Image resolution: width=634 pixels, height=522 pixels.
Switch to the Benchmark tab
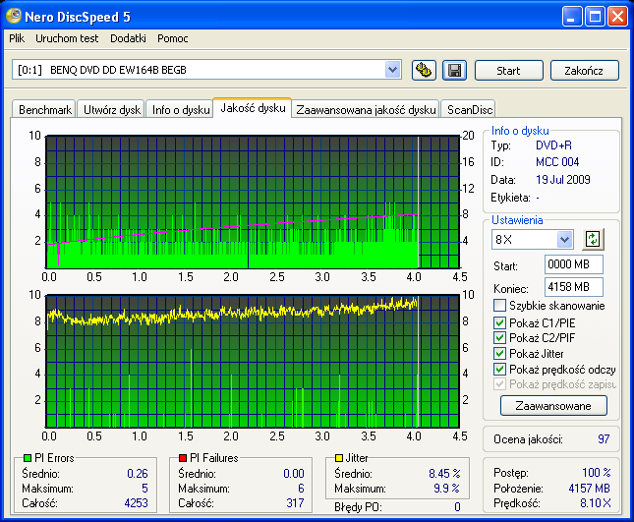pos(45,109)
